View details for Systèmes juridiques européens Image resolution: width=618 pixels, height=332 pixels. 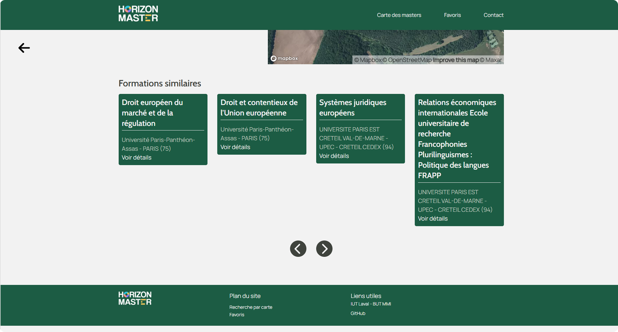(x=334, y=156)
